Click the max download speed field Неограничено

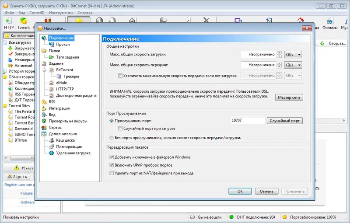[x=258, y=54]
